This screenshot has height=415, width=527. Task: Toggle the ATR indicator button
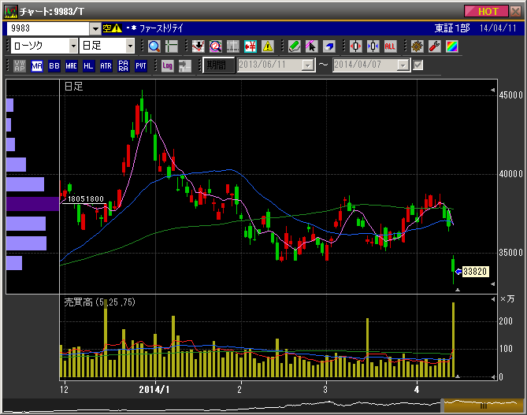(x=106, y=65)
